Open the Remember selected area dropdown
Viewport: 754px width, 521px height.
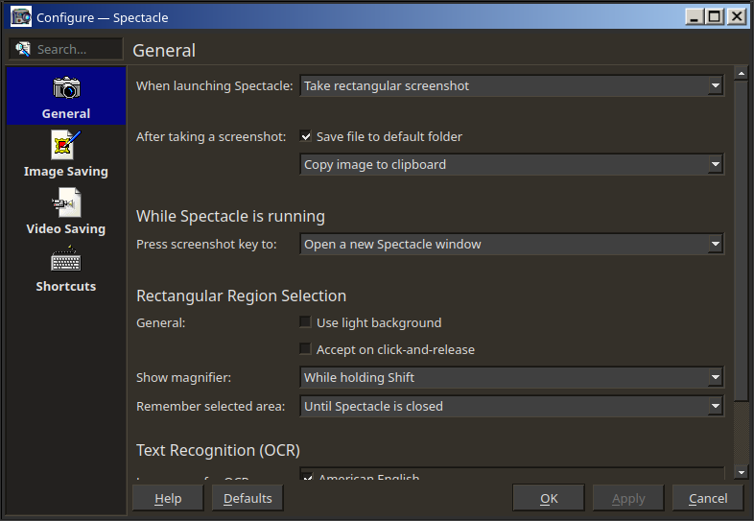pos(511,406)
